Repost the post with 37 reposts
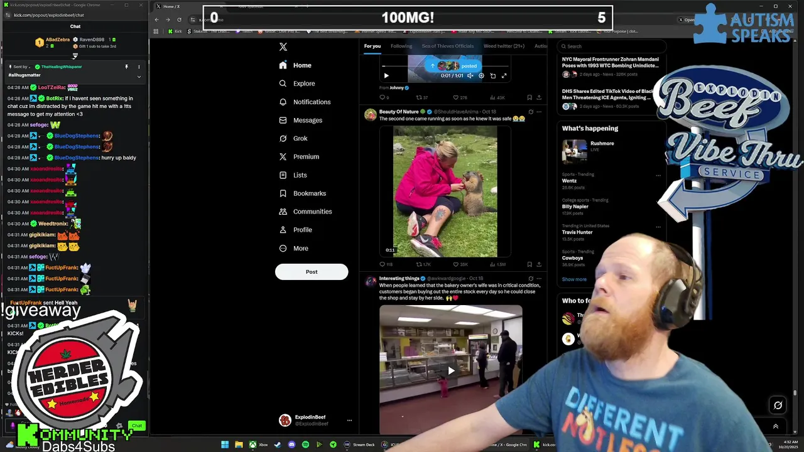The width and height of the screenshot is (804, 452). [422, 97]
